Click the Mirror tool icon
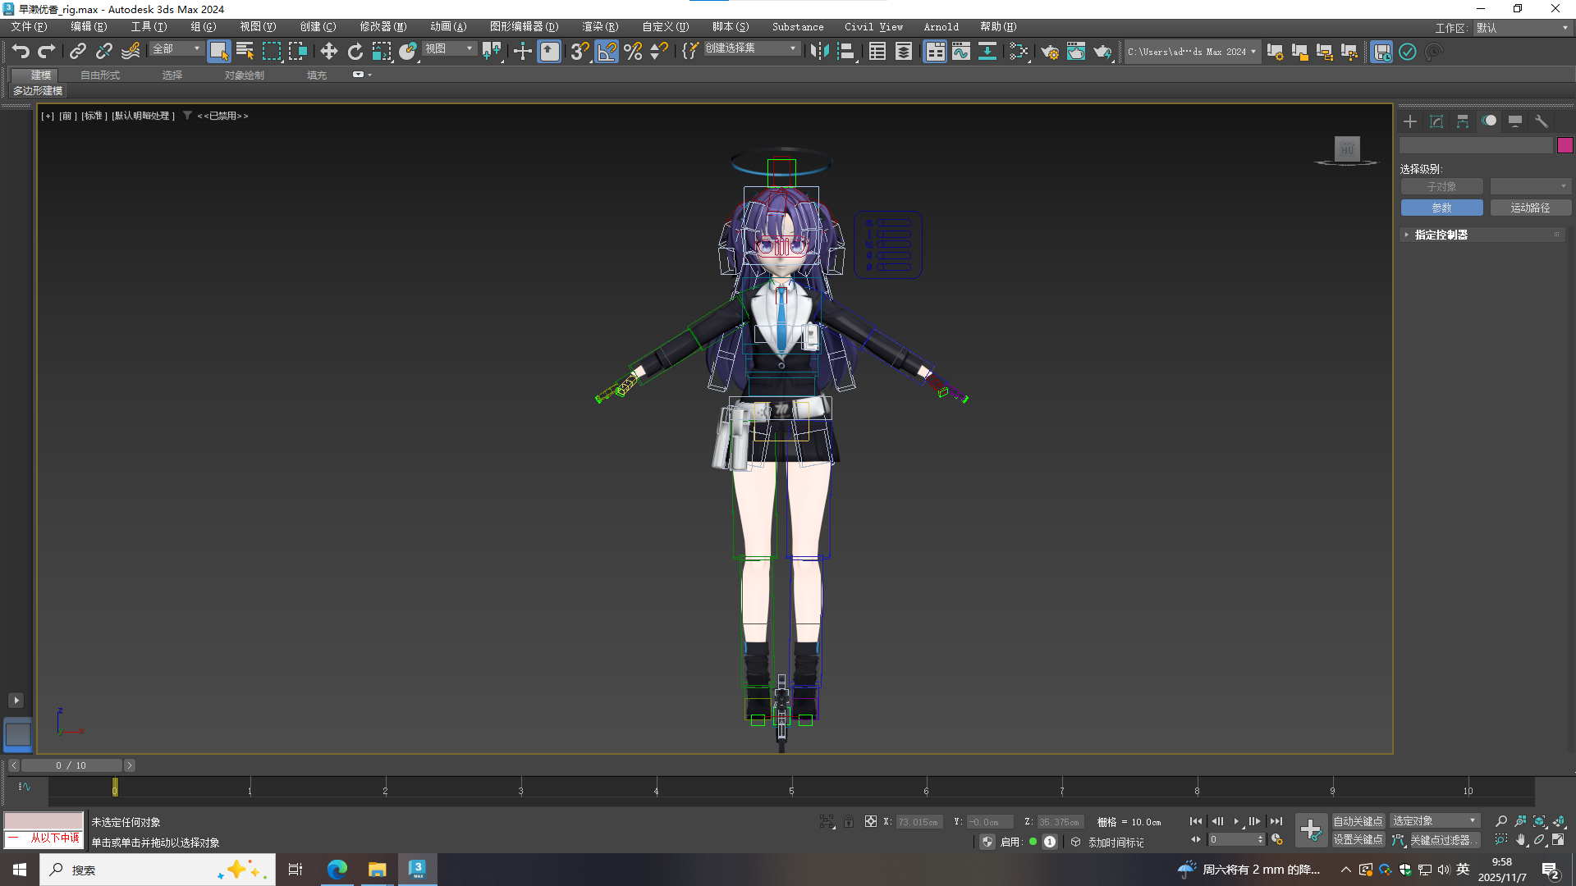This screenshot has width=1576, height=886. (x=818, y=52)
